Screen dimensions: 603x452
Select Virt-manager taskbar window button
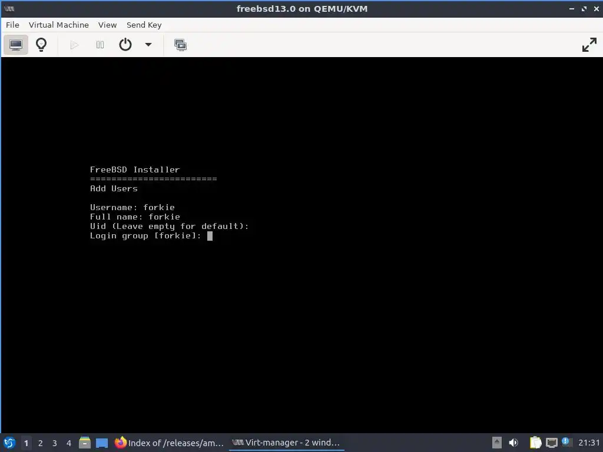pos(287,443)
